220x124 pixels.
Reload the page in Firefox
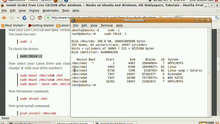pos(24,18)
